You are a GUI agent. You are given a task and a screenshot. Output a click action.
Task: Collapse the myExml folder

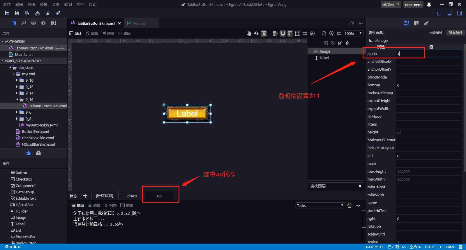click(x=14, y=74)
